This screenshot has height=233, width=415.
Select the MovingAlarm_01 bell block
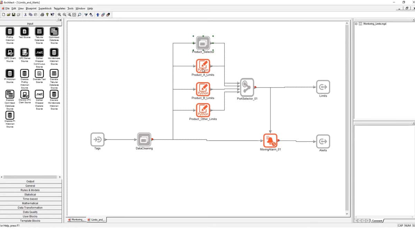click(270, 140)
